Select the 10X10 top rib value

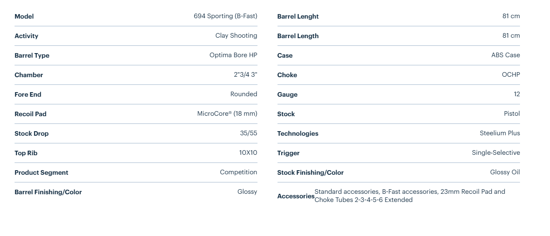pos(248,152)
